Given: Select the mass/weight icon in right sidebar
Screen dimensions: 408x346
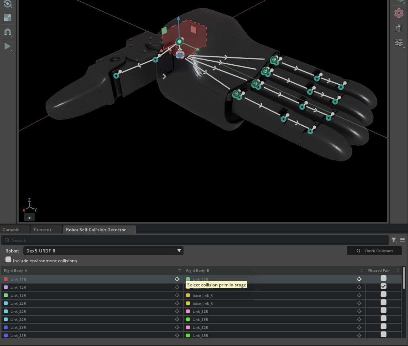Looking at the screenshot, I should pos(399,28).
